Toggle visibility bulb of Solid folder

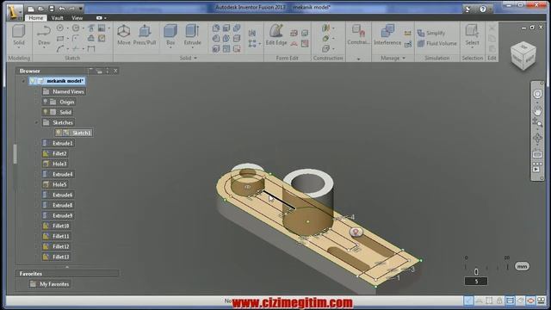[46, 112]
